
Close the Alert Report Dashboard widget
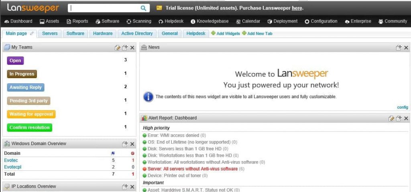pos(406,118)
